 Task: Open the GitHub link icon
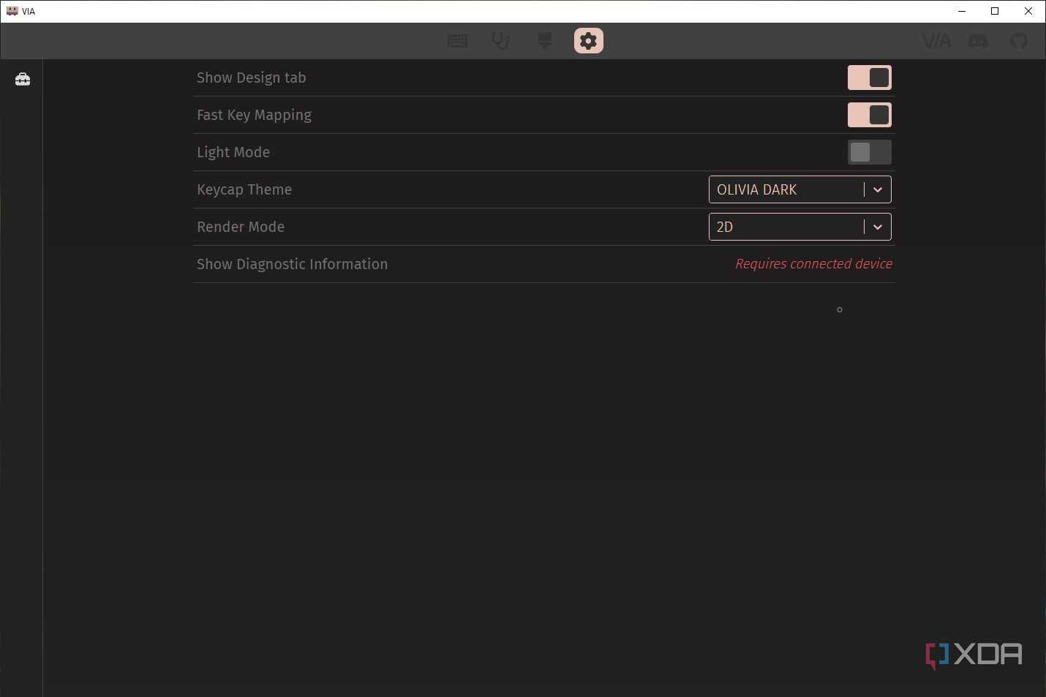click(x=1019, y=41)
